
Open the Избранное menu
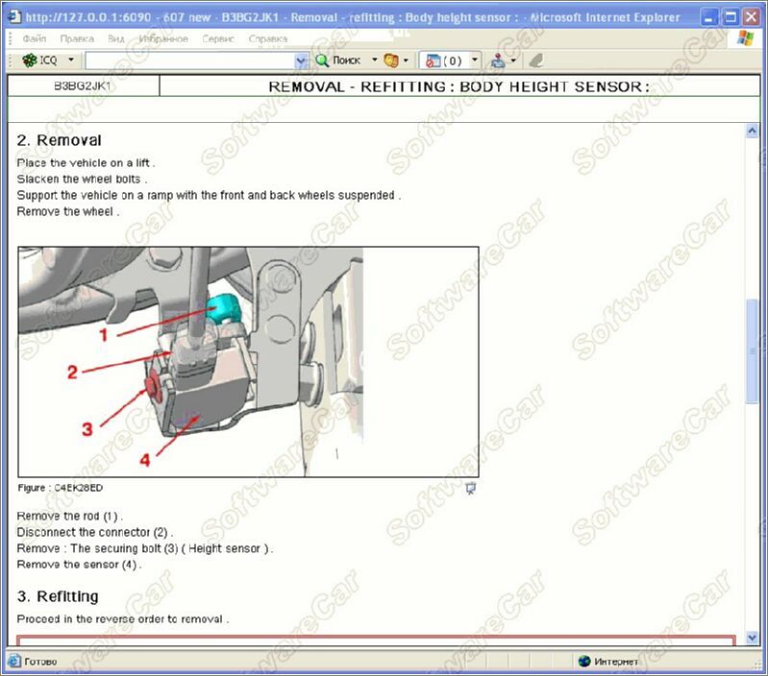(163, 38)
